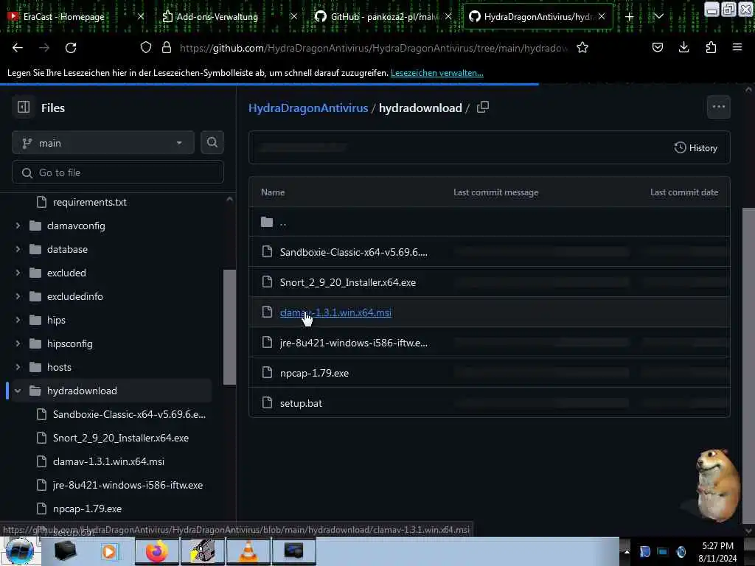755x566 pixels.
Task: Close the EraCast Homepage tab
Action: coord(141,16)
